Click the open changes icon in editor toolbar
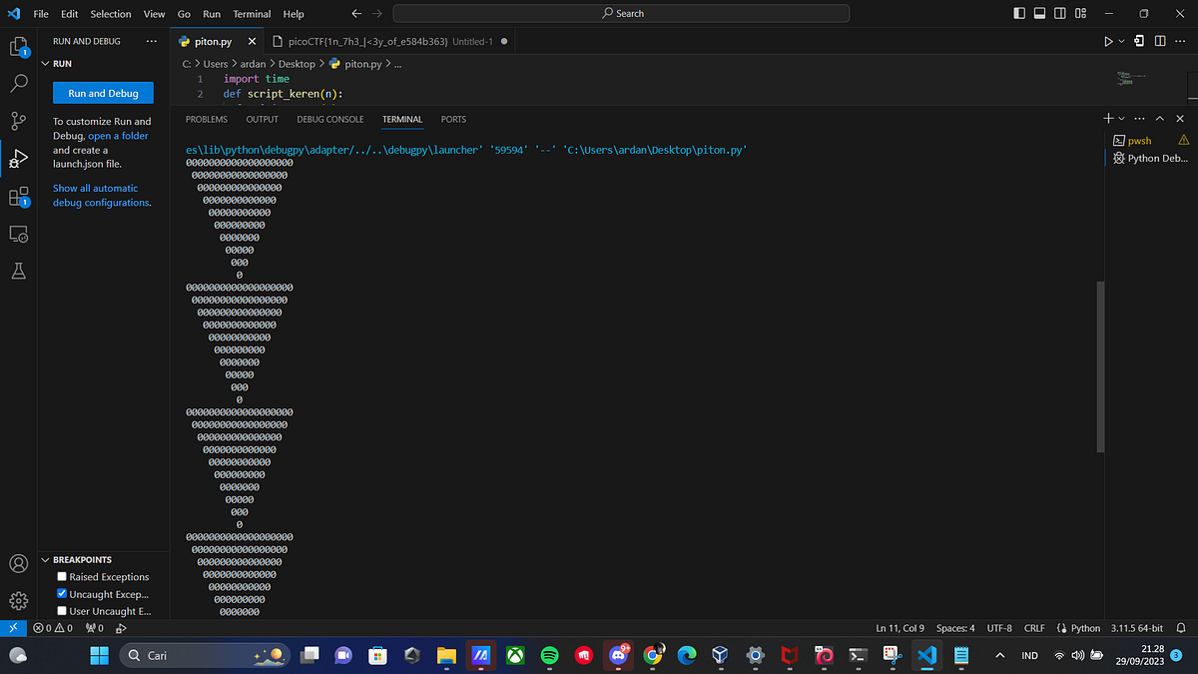Viewport: 1198px width, 674px height. 1141,42
